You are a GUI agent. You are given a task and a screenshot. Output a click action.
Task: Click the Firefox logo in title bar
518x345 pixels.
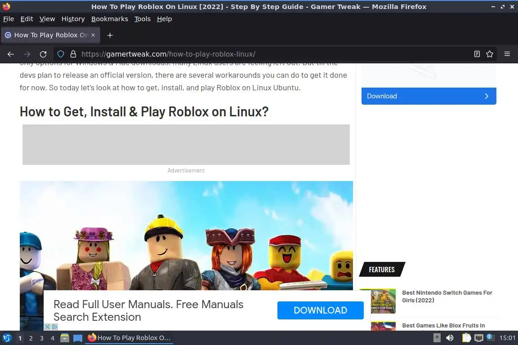click(6, 6)
